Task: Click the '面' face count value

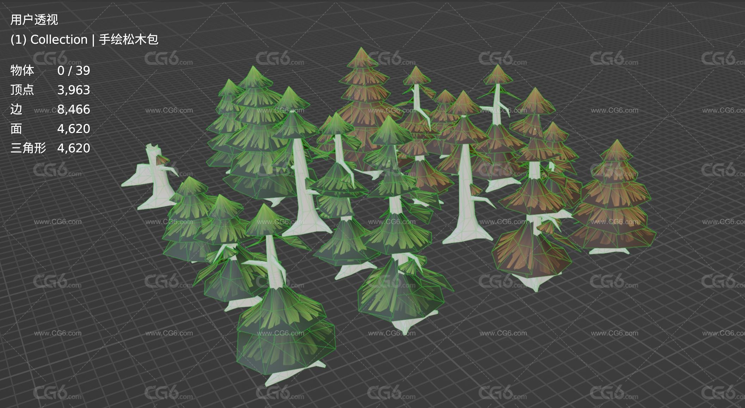Action: pyautogui.click(x=74, y=129)
